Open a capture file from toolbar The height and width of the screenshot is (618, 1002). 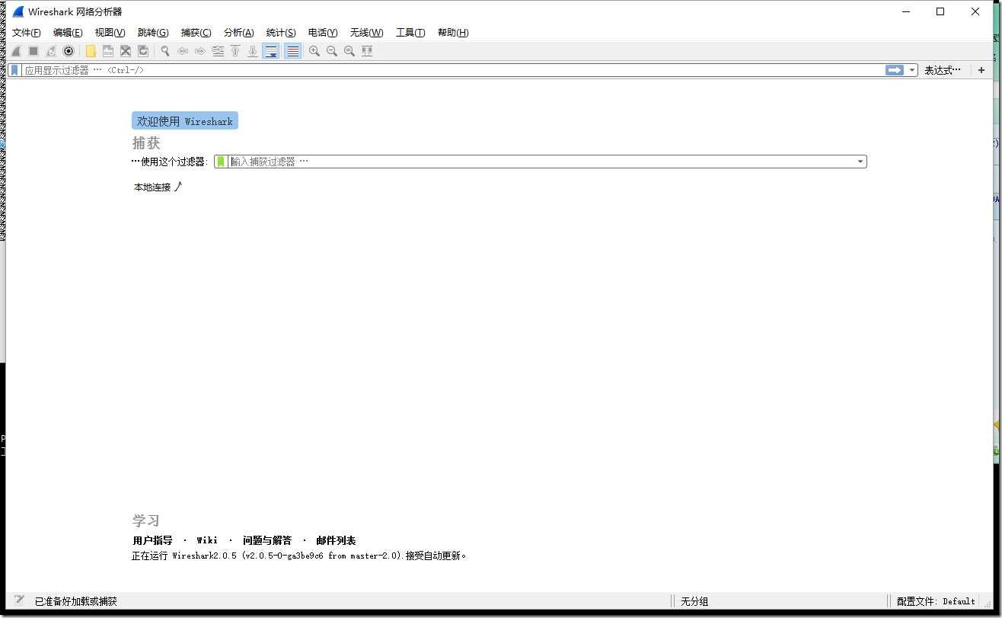pyautogui.click(x=91, y=51)
